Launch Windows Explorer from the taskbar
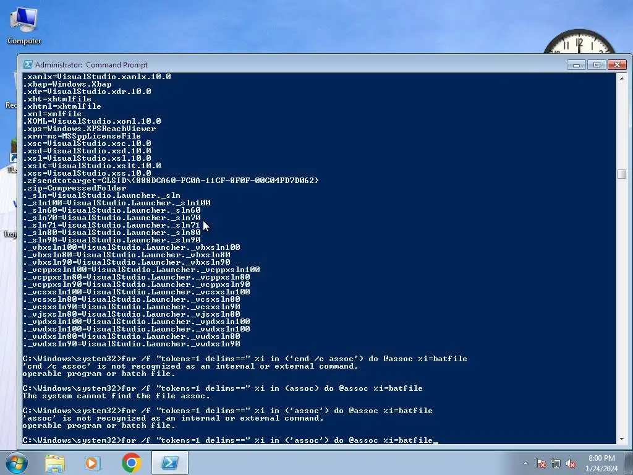This screenshot has height=475, width=633. click(55, 463)
